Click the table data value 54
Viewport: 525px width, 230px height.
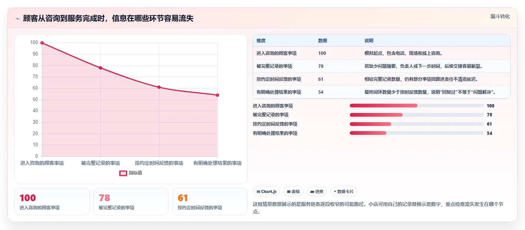pos(321,92)
